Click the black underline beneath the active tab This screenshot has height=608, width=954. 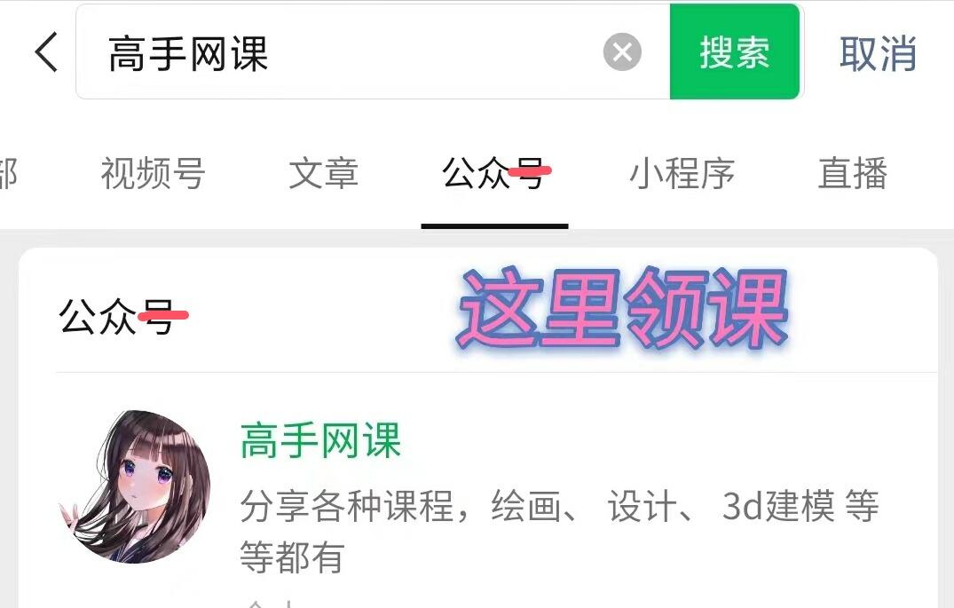tap(494, 226)
